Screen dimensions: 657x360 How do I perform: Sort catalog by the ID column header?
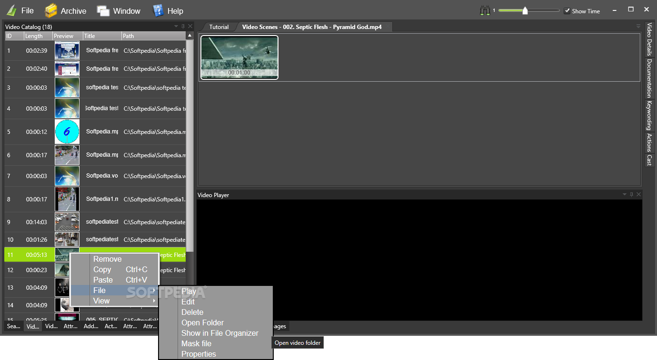click(14, 36)
